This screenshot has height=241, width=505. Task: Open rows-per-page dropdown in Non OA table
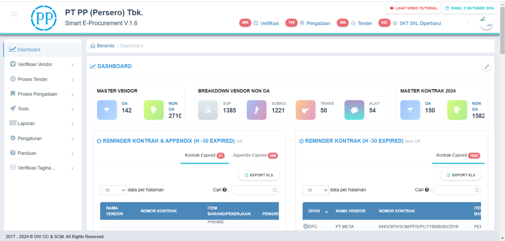pos(315,190)
